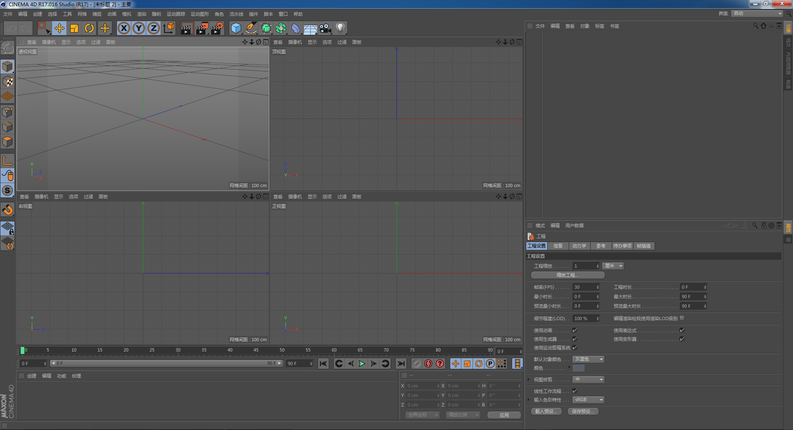
Task: Toggle Y axis lock
Action: tap(139, 28)
